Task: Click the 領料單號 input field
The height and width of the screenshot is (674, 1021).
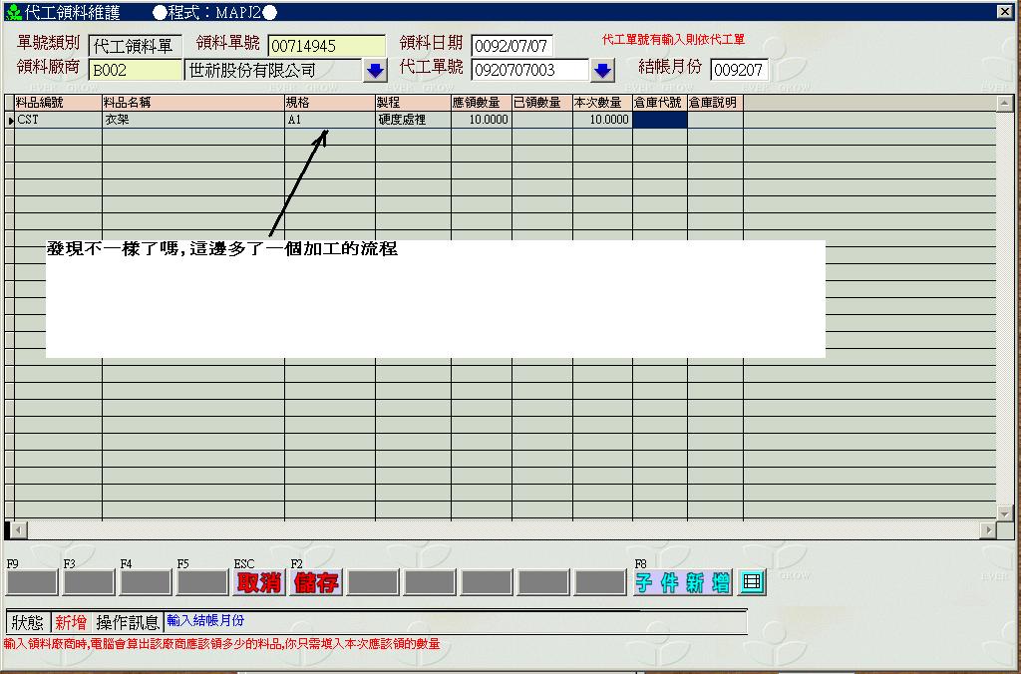Action: 326,46
